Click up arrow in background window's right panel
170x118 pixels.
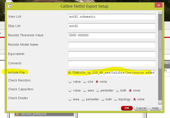[x=167, y=63]
